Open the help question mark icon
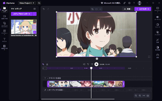Screen dimensions: 162x101 click(x=134, y=3)
